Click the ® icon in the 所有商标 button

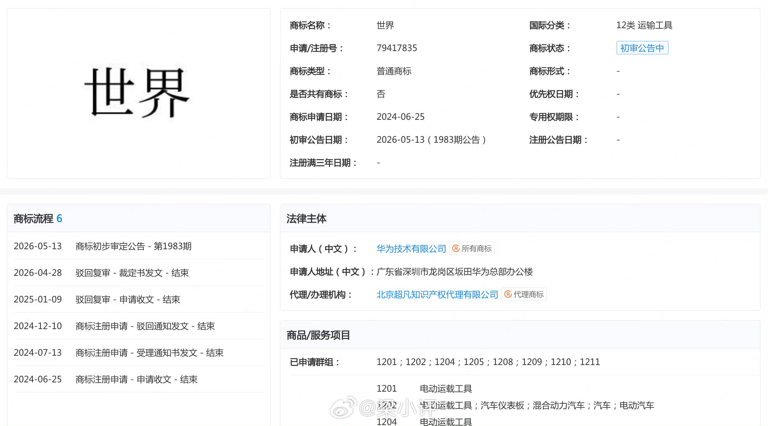pyautogui.click(x=456, y=249)
